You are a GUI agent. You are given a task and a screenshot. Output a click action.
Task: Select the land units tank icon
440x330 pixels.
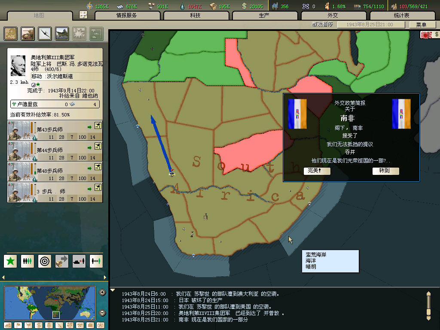(x=27, y=34)
